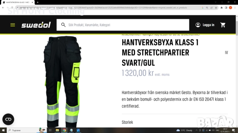238x133 pixels.
Task: Reload the page
Action: pos(12,7)
